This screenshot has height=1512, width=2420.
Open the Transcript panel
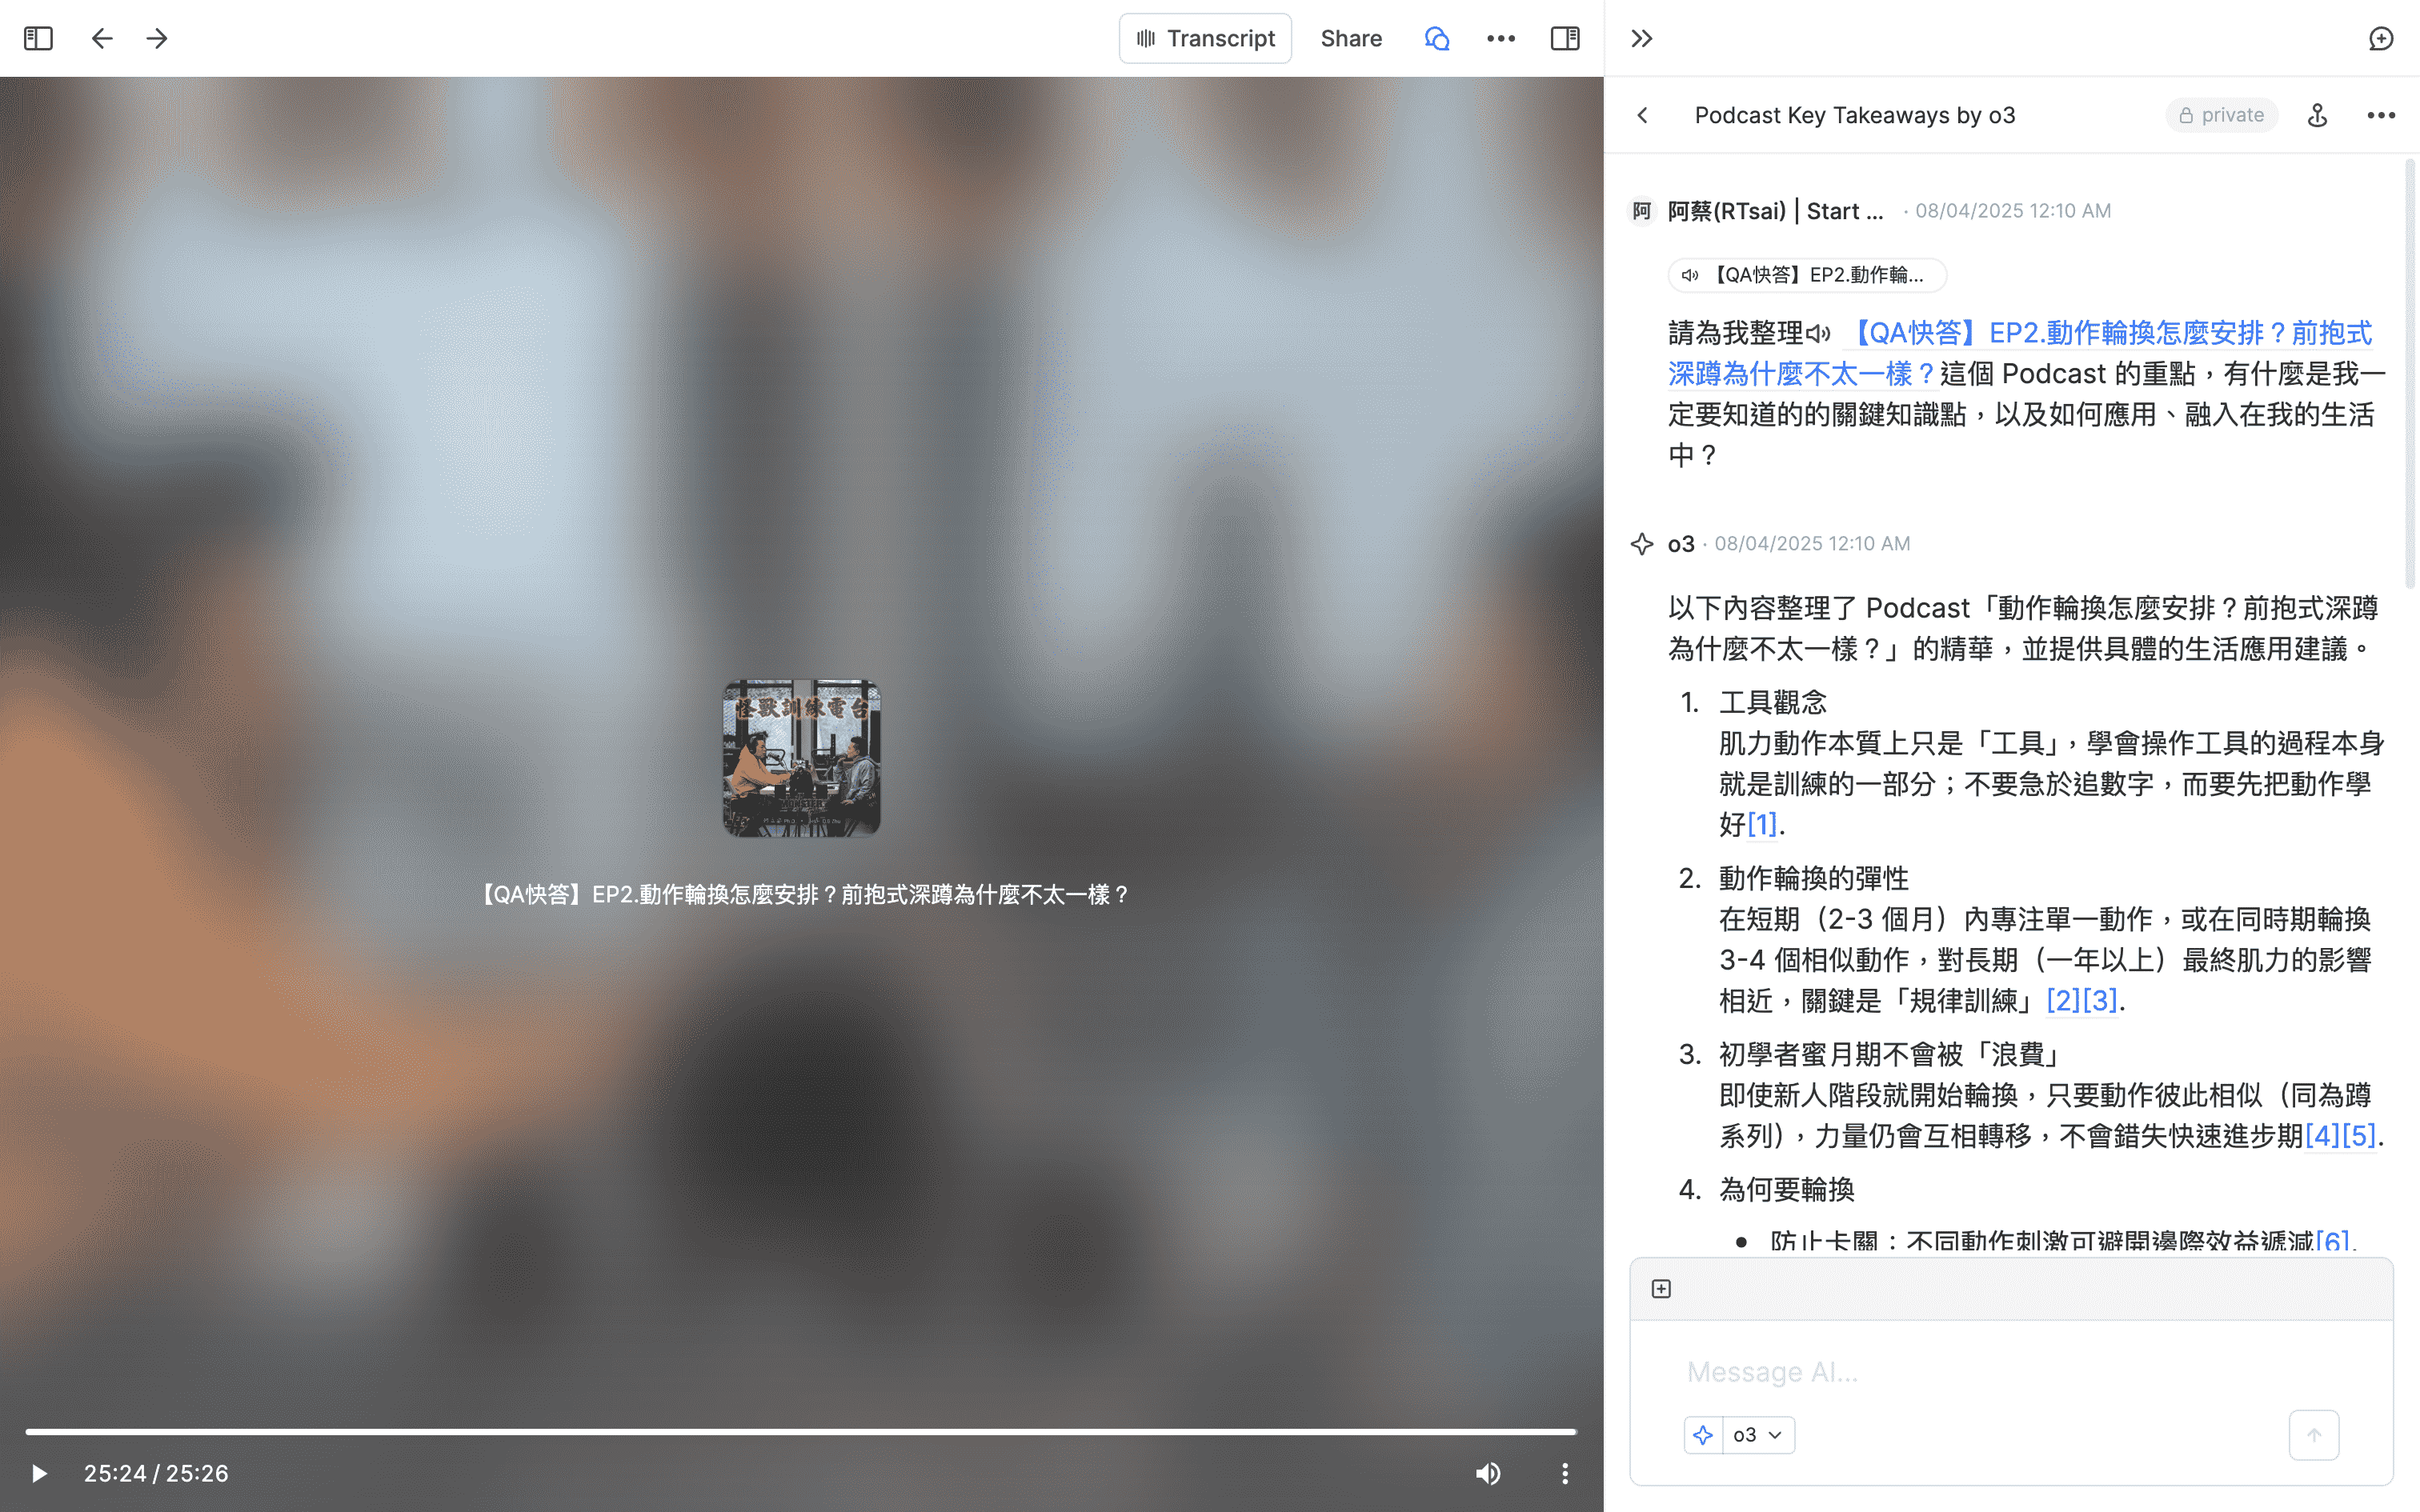(x=1205, y=38)
